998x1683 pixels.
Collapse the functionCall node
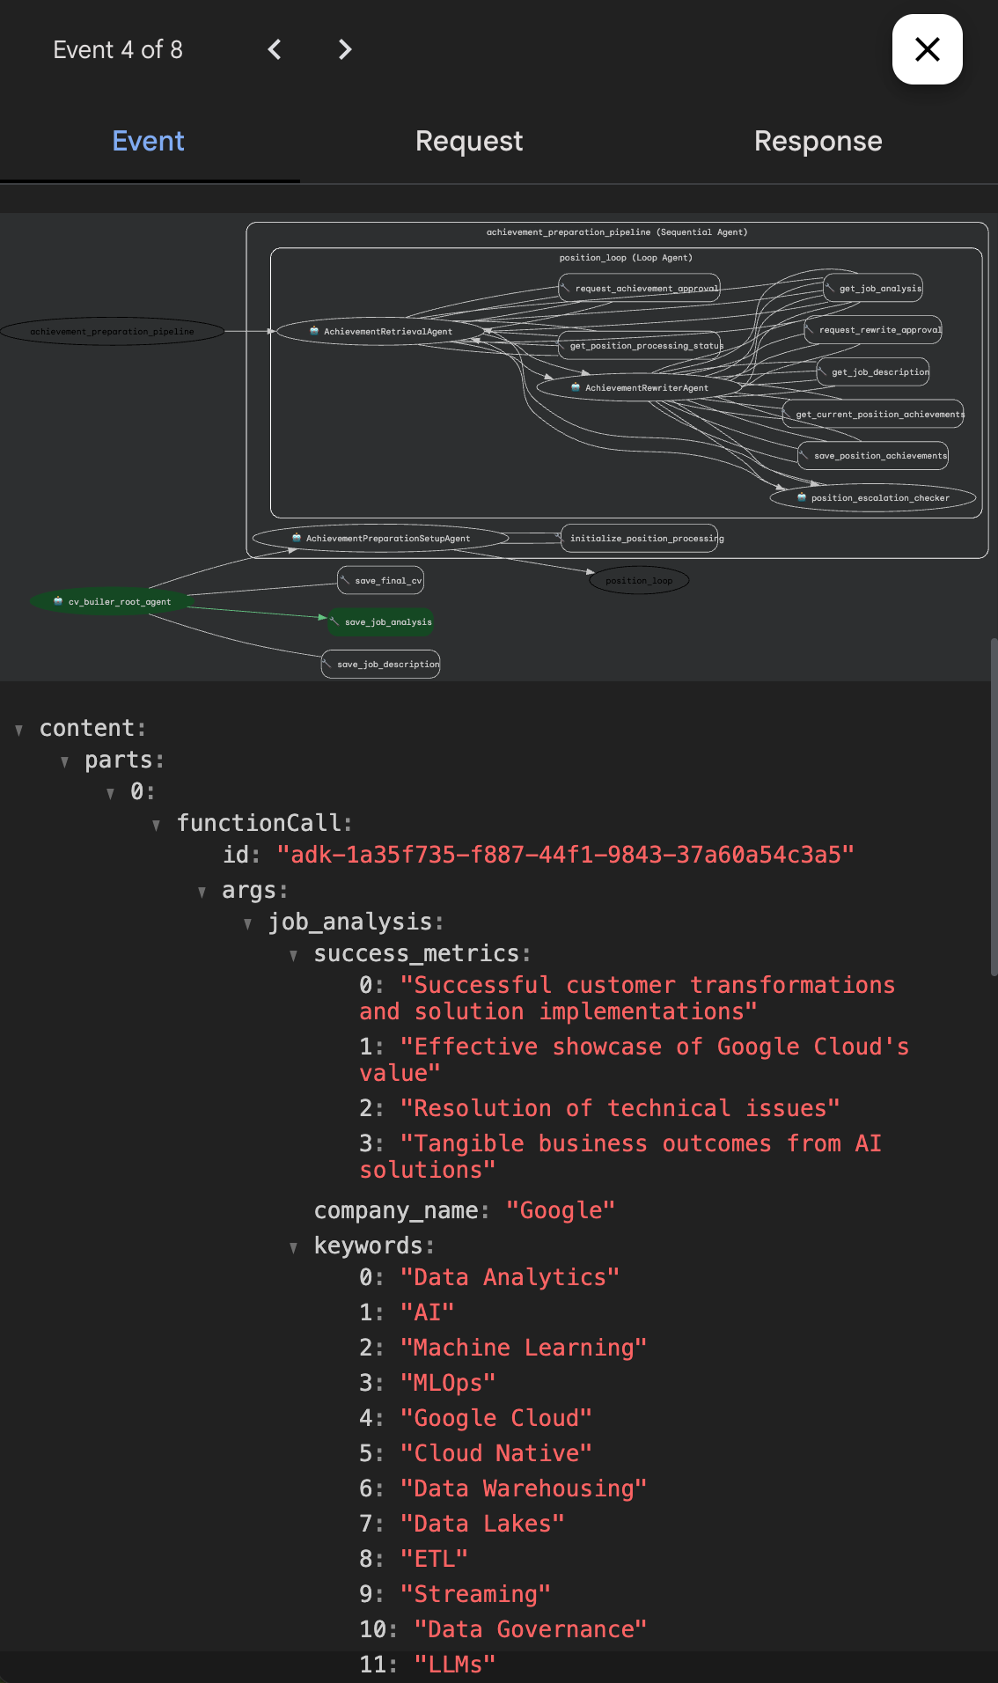tap(157, 825)
